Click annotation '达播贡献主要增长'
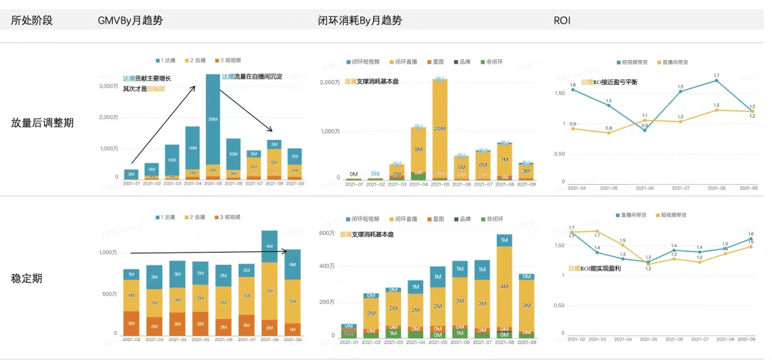 pyautogui.click(x=147, y=79)
